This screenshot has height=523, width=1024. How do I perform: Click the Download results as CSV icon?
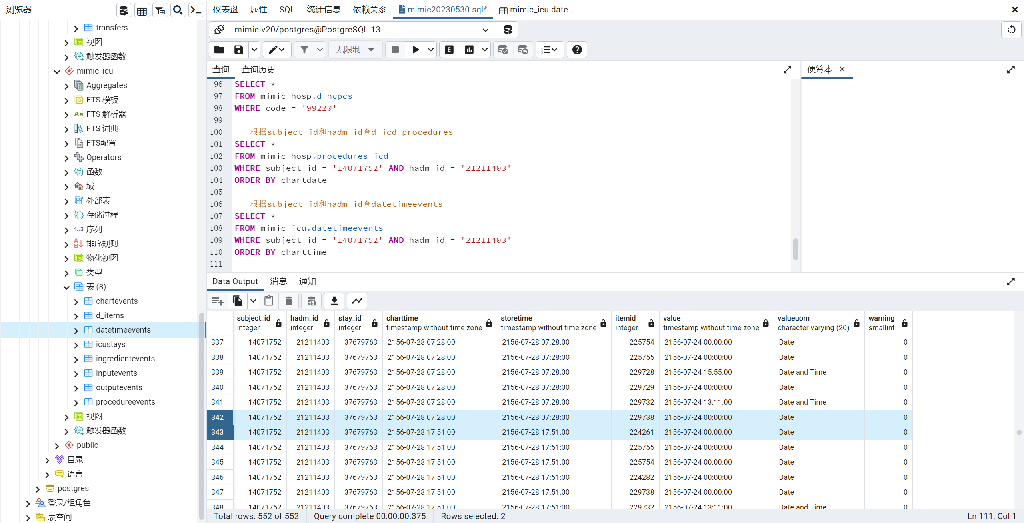(x=334, y=301)
